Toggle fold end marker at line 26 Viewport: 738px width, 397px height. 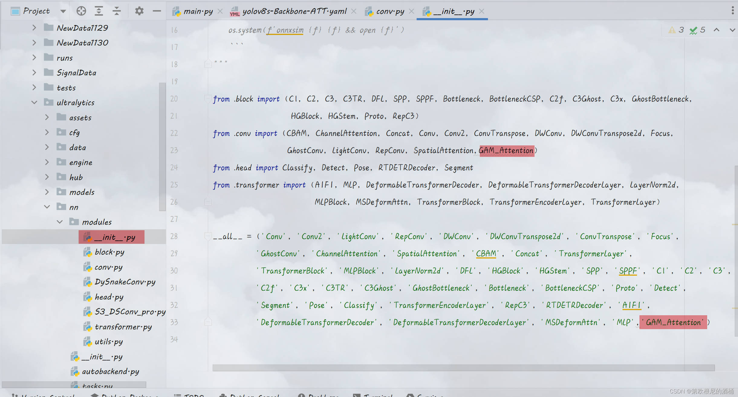tap(208, 201)
